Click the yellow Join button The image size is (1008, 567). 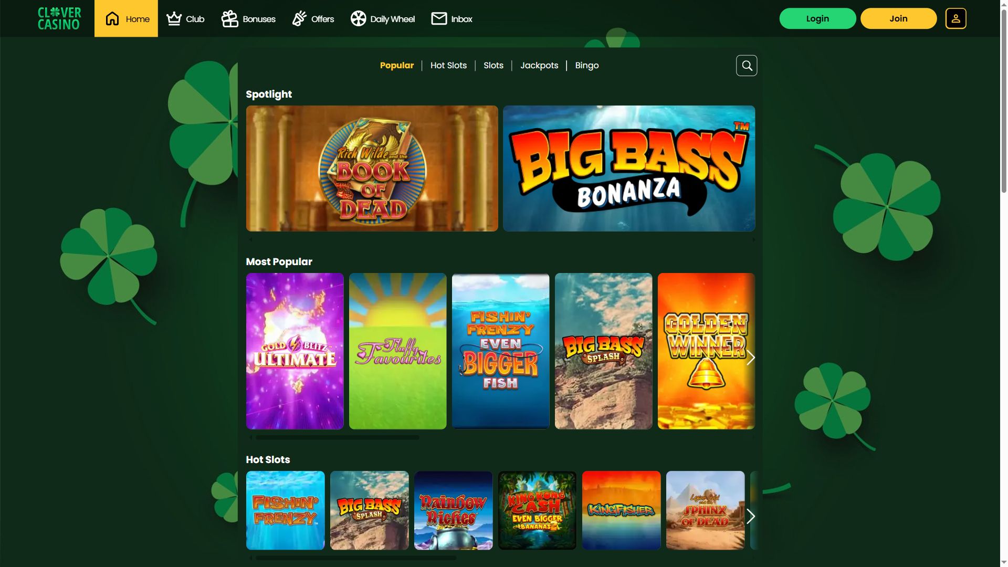[x=898, y=18]
